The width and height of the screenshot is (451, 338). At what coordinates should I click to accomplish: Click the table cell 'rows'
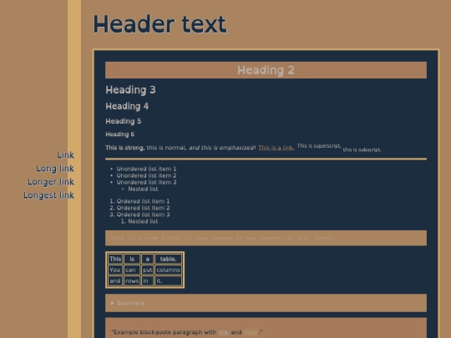(132, 280)
